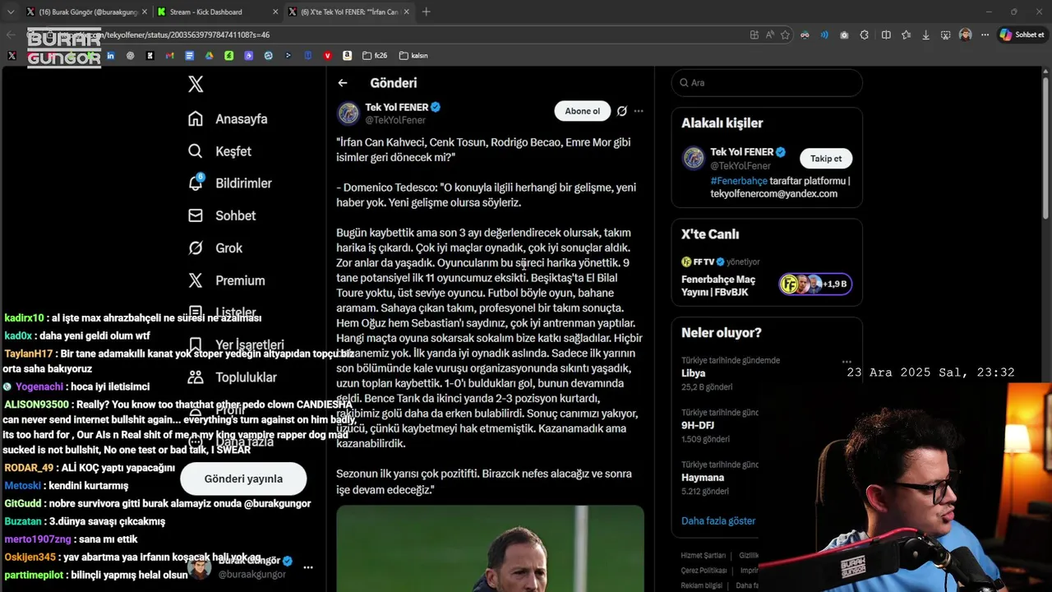The image size is (1052, 592).
Task: Open the post's photo thumbnail
Action: click(x=490, y=548)
